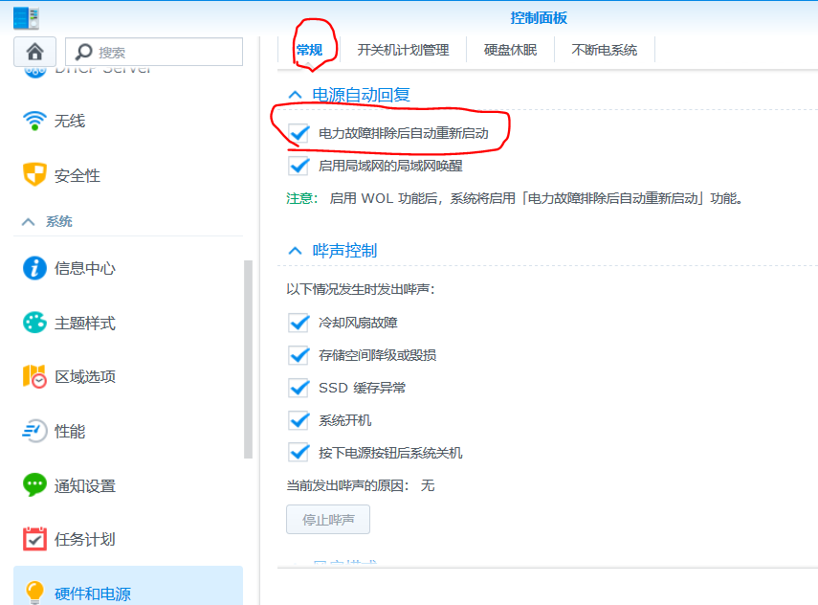
Task: Collapse the 电源自动回复 section
Action: tap(296, 95)
